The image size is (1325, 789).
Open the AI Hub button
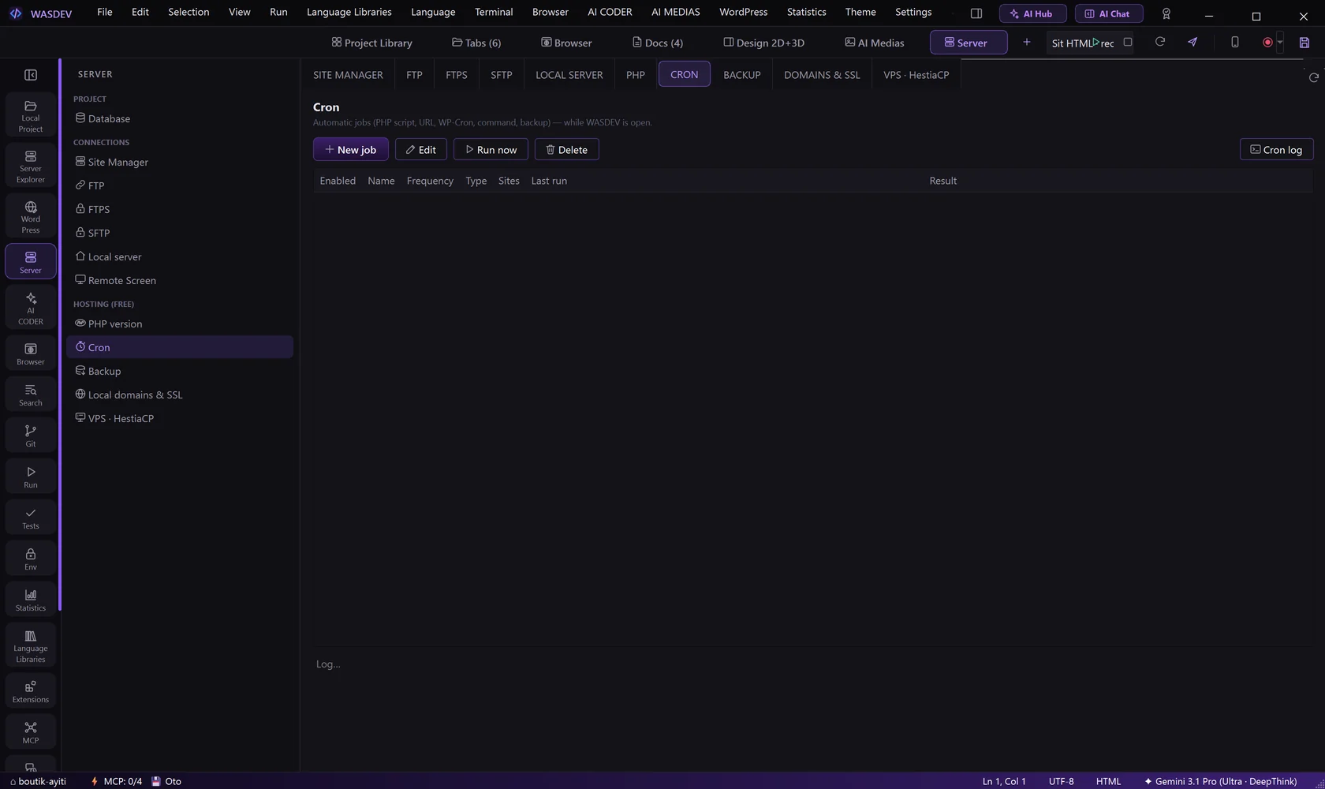pos(1032,13)
